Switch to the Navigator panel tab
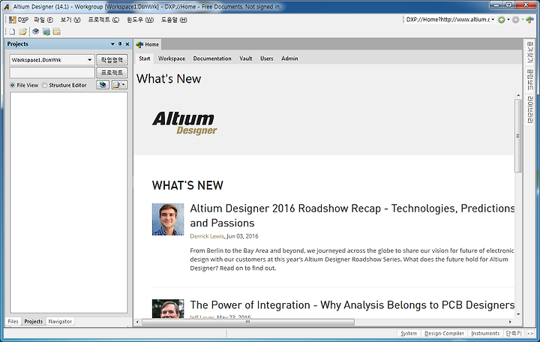 coord(60,321)
